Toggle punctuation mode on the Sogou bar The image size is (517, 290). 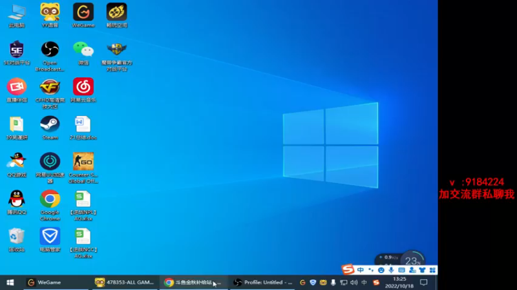pos(371,270)
